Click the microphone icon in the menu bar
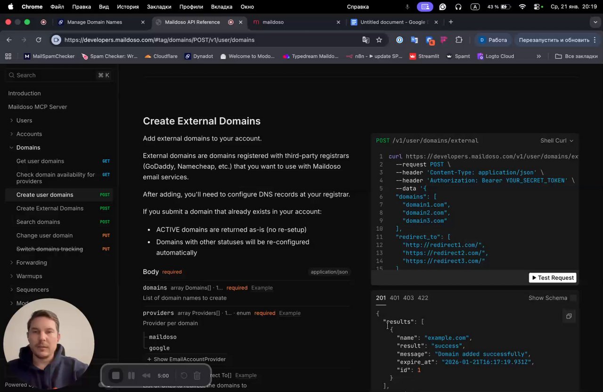Screen dimensions: 603x392 [x=407, y=7]
